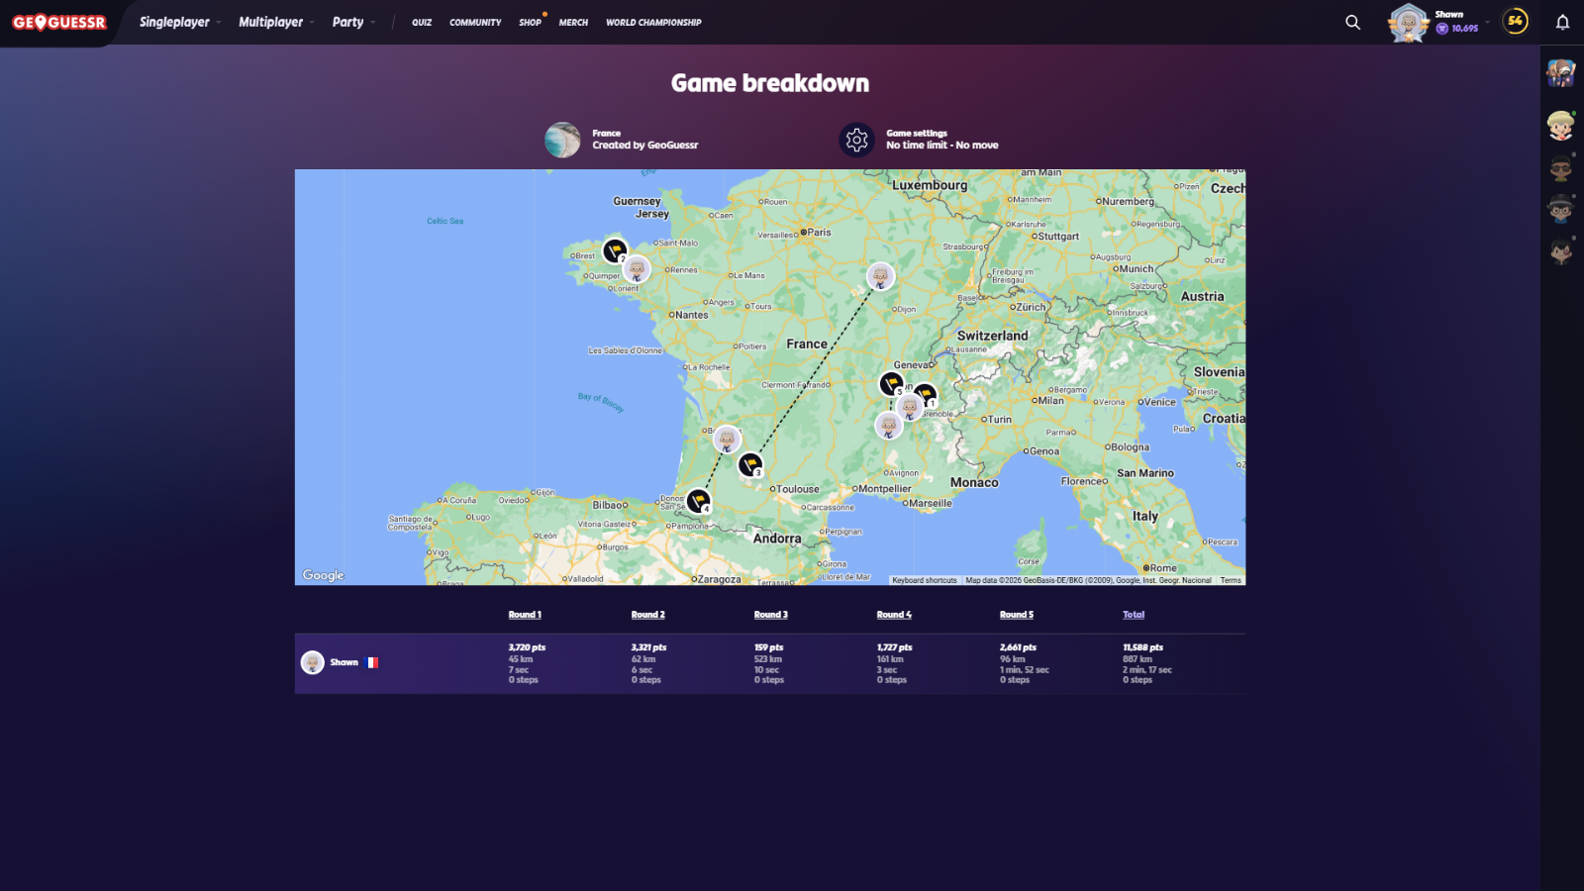This screenshot has width=1584, height=891.
Task: Expand the Multiplayer dropdown menu
Action: click(275, 22)
